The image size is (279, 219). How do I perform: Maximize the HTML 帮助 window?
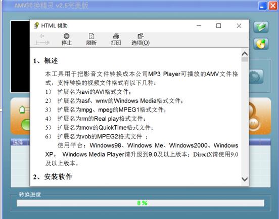point(218,26)
